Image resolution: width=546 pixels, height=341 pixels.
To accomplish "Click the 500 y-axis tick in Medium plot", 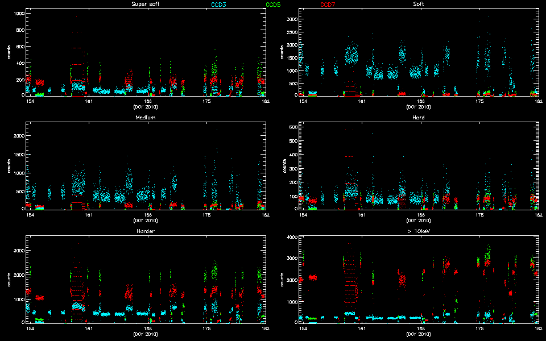I will click(20, 192).
